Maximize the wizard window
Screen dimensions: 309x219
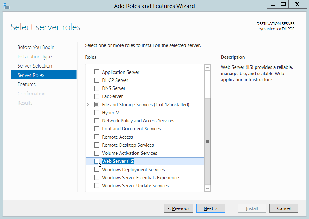282,5
